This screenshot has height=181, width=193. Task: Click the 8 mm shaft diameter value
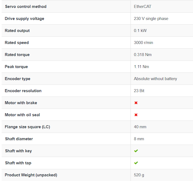pyautogui.click(x=139, y=139)
